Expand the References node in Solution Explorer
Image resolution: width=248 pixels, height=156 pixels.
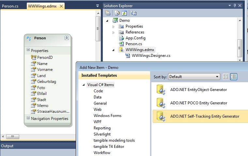114,32
